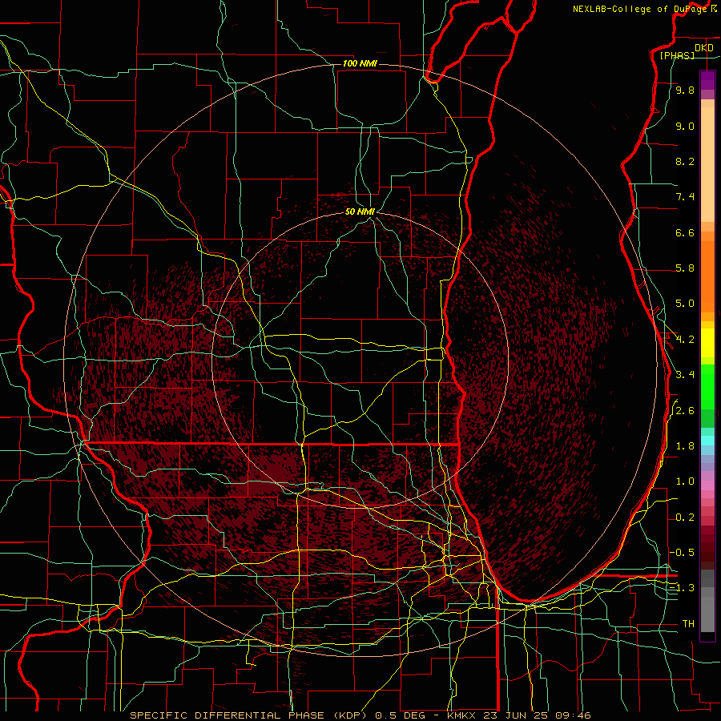Click the 5.8 scale value

click(685, 268)
